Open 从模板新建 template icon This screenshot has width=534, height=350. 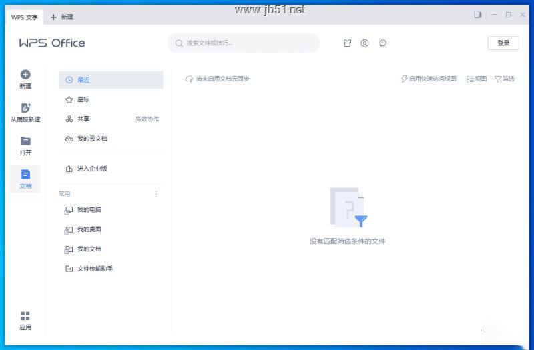(25, 108)
